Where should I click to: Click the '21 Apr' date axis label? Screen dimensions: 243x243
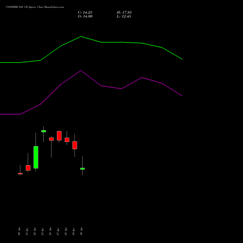[27, 231]
